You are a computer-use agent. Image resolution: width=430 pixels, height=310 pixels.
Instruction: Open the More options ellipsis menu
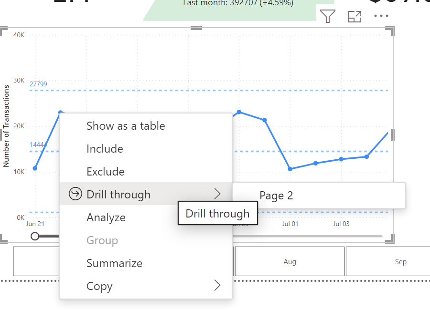(381, 16)
